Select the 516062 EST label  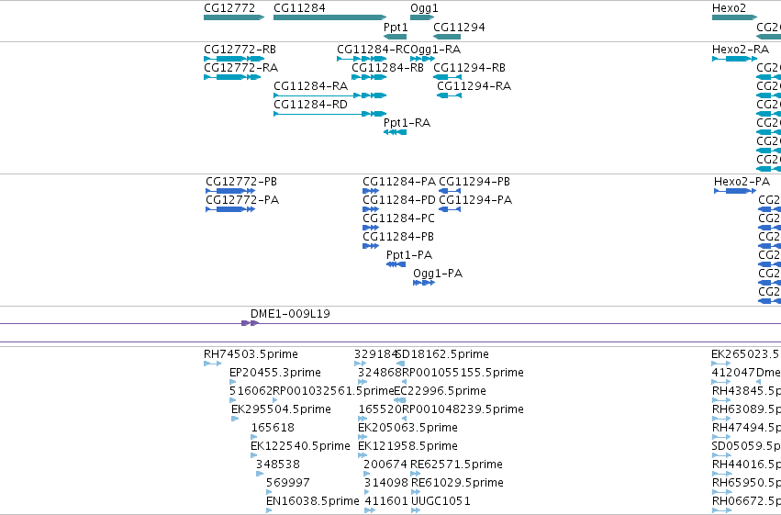click(251, 391)
